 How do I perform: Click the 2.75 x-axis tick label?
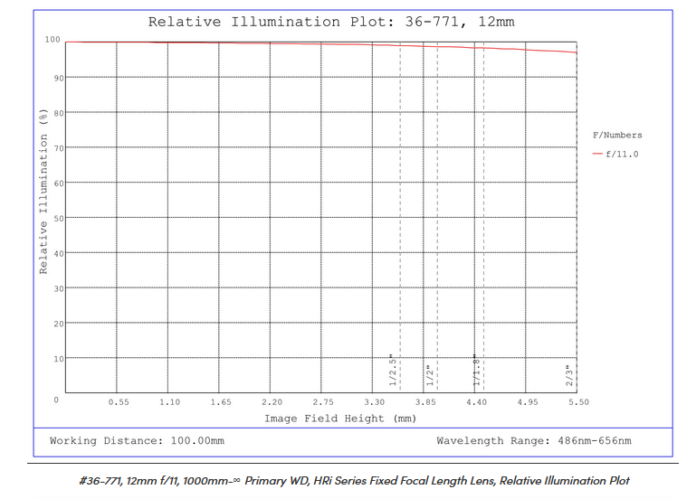(322, 401)
